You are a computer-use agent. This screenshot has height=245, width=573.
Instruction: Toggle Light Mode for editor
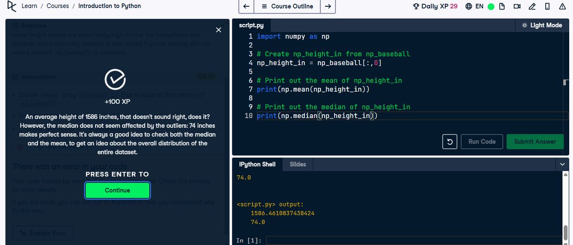tap(542, 25)
